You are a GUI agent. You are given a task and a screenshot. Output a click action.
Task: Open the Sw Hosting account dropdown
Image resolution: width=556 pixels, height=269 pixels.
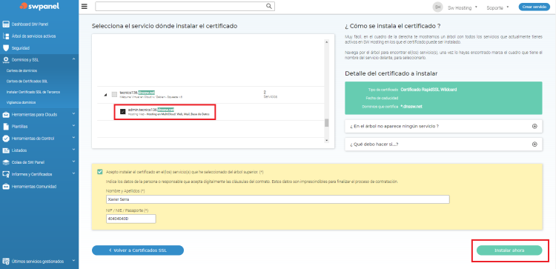pos(462,7)
